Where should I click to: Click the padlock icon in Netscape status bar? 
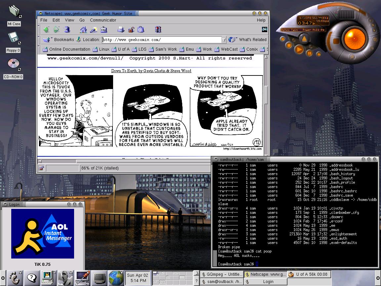(42, 168)
